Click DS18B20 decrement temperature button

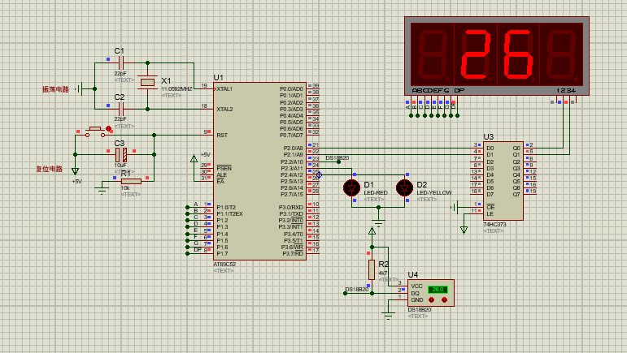click(432, 299)
